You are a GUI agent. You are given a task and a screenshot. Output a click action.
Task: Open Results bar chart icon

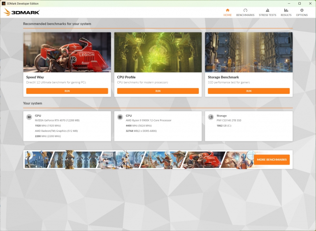point(286,10)
